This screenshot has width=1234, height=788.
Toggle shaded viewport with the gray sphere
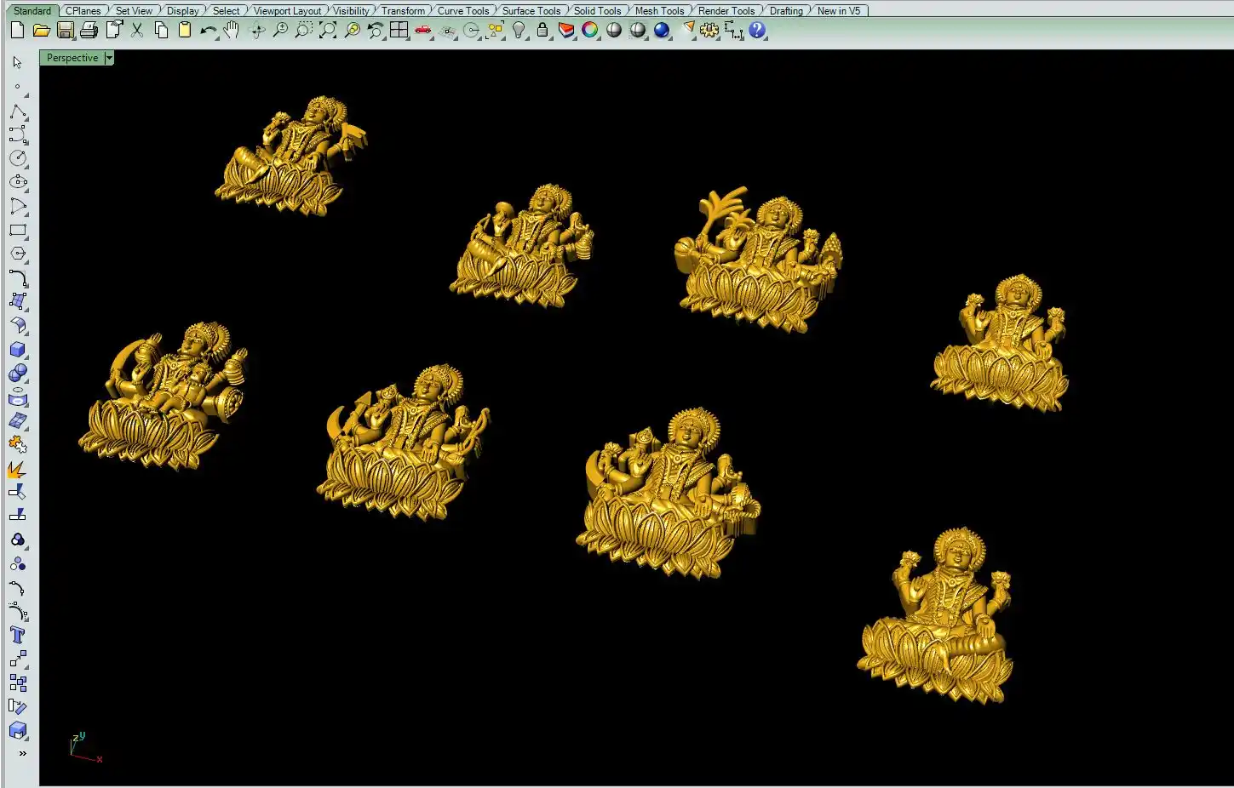click(614, 31)
